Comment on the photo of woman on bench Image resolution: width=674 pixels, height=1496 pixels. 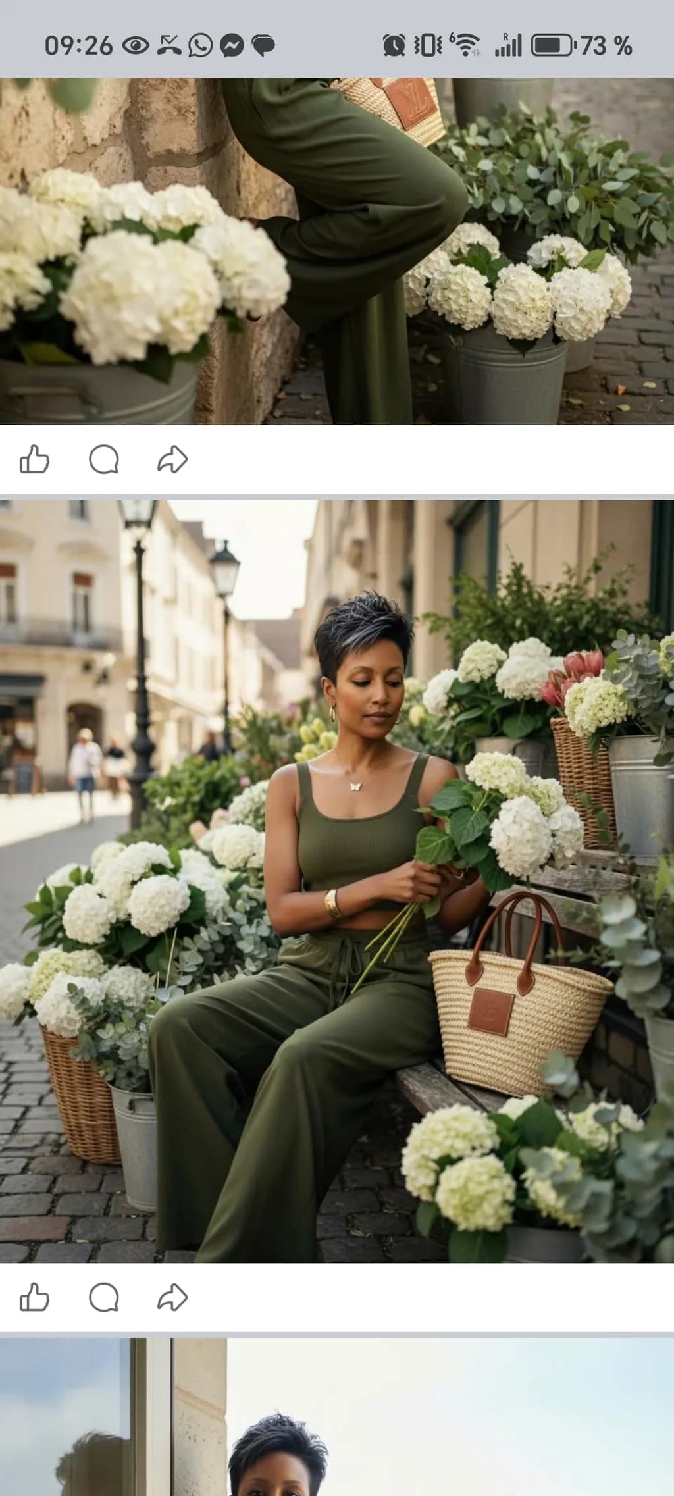(104, 1297)
